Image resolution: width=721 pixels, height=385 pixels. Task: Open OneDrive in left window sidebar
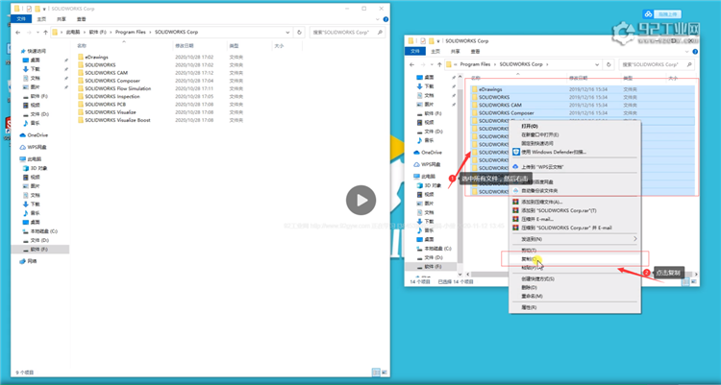tap(34, 135)
